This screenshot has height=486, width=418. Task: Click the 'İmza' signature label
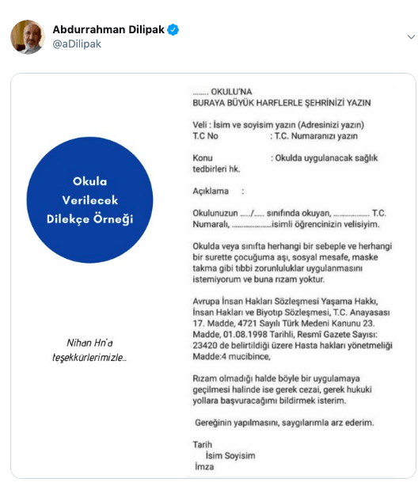204,467
